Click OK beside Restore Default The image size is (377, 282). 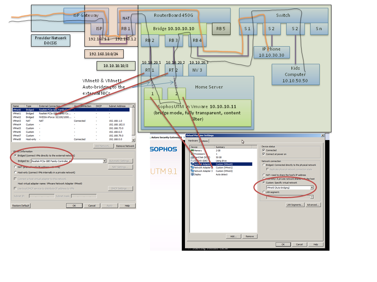pyautogui.click(x=74, y=206)
